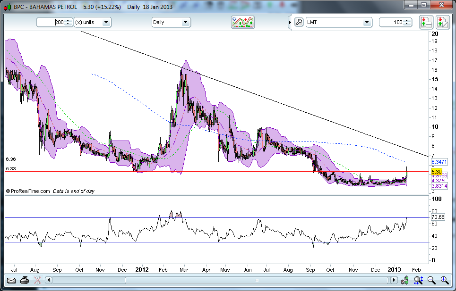
Task: Click the wrench settings icon
Action: (298, 22)
